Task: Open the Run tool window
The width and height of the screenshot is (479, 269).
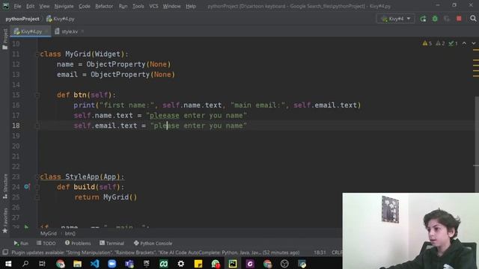Action: click(x=21, y=244)
